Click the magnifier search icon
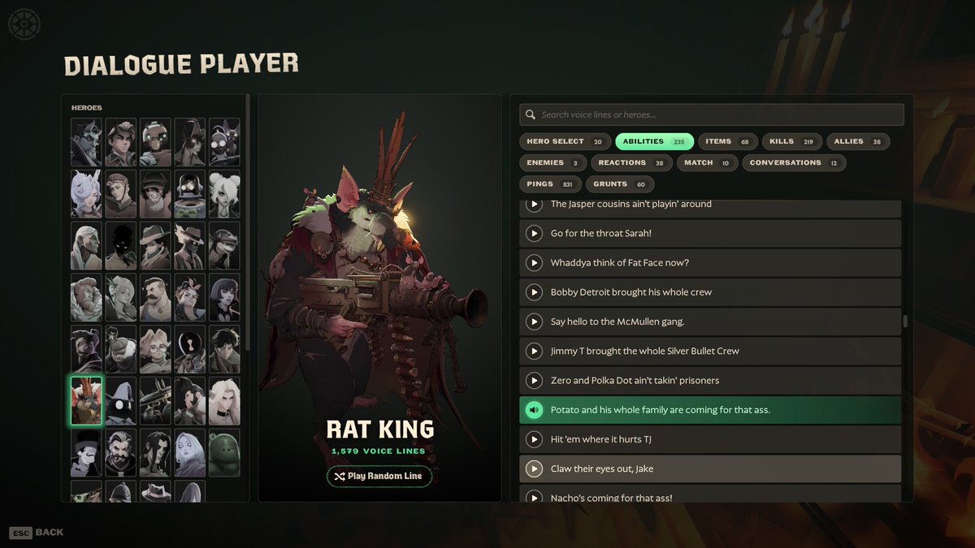Image resolution: width=975 pixels, height=548 pixels. point(531,114)
